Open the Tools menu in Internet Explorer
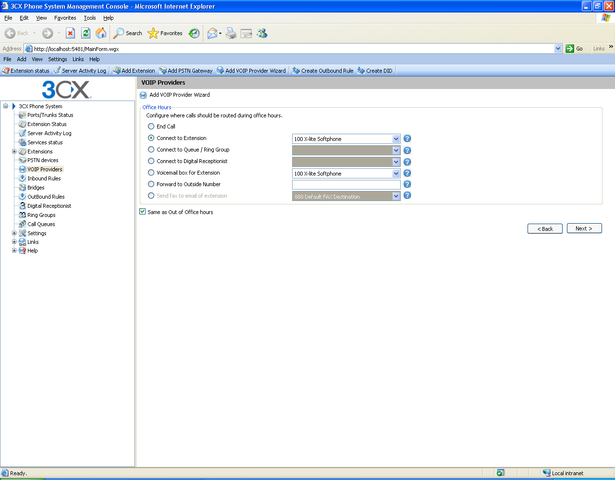 point(89,18)
